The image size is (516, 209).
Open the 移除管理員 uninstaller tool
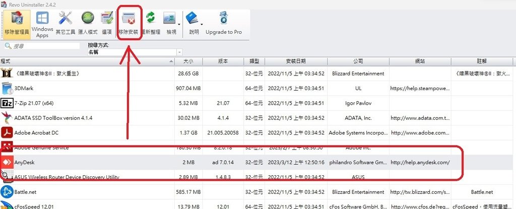point(17,24)
